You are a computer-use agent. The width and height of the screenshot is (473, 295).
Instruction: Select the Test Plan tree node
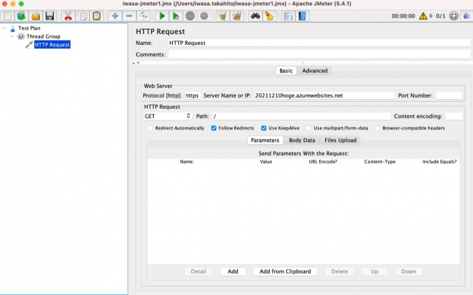coord(29,28)
